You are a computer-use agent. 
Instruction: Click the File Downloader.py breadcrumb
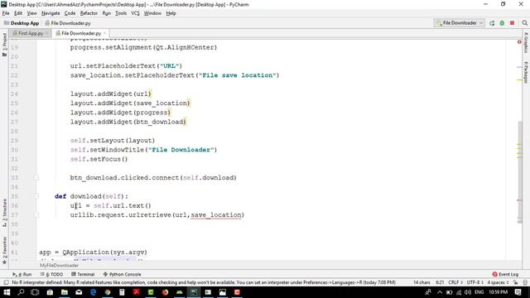[x=68, y=23]
